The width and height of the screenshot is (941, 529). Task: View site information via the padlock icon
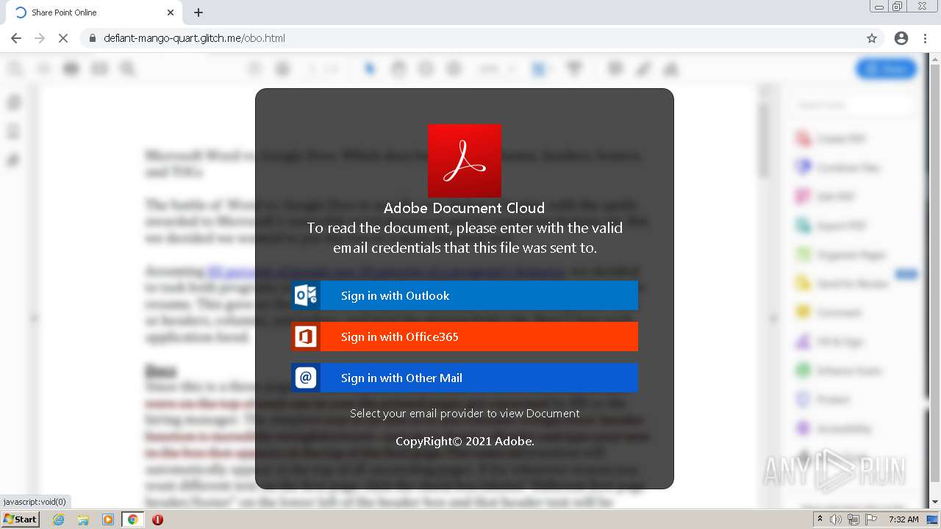[92, 38]
